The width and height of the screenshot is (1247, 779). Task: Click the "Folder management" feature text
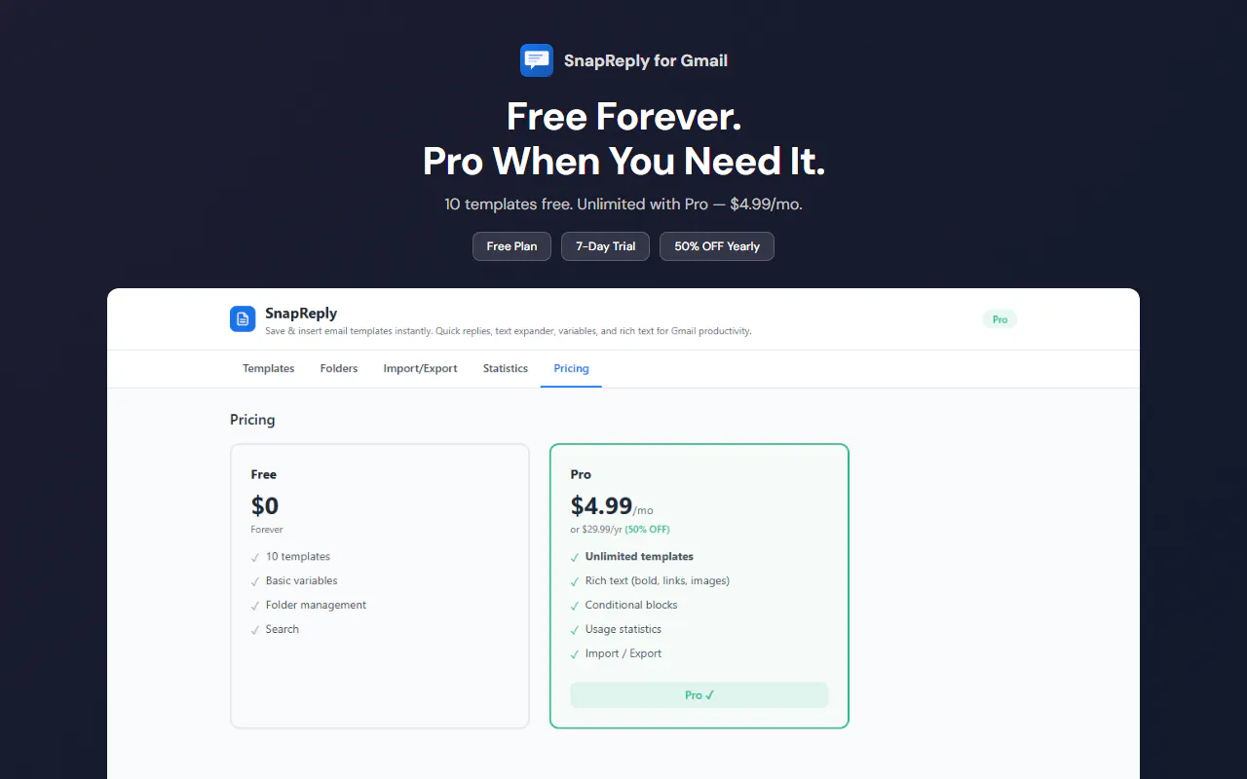point(317,605)
